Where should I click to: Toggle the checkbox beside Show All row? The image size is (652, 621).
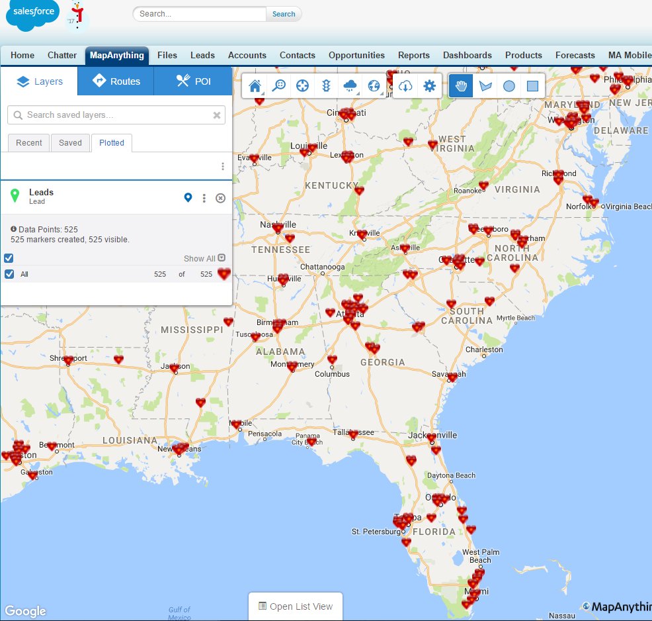(9, 258)
